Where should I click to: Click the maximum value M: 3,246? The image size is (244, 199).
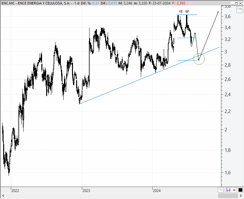(x=125, y=3)
